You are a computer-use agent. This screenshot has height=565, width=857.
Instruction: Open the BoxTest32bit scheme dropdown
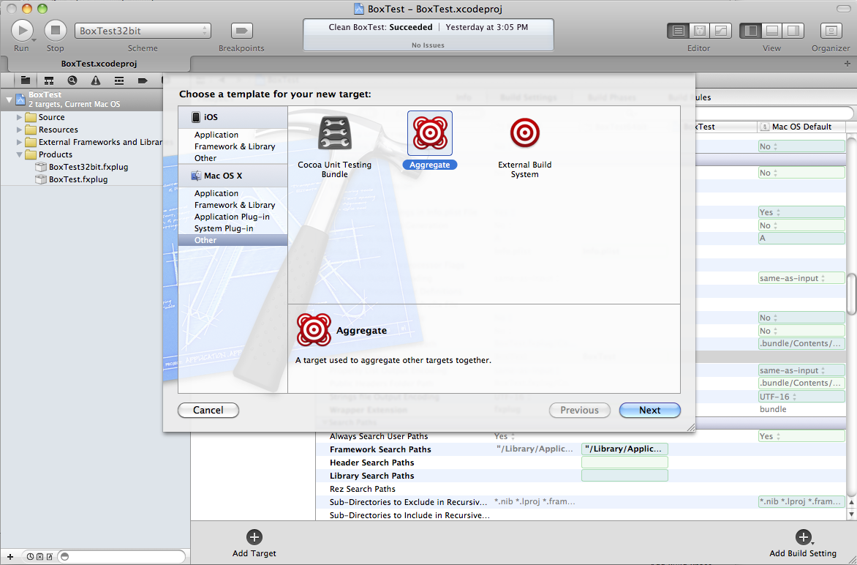pos(143,31)
